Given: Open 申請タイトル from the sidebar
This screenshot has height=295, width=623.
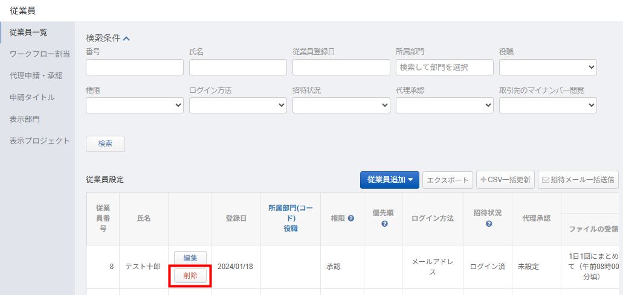Looking at the screenshot, I should pos(32,97).
